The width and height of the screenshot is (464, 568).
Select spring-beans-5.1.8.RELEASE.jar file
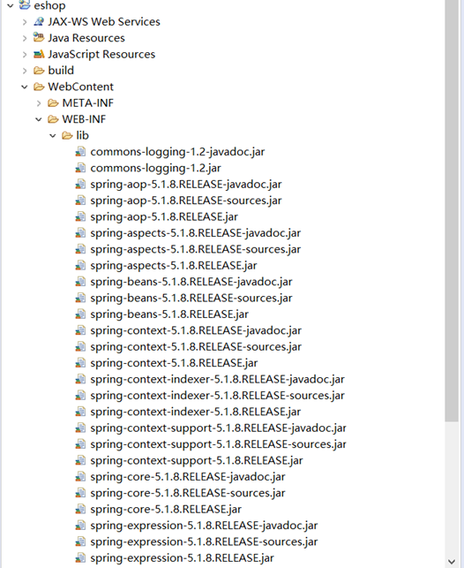click(169, 314)
